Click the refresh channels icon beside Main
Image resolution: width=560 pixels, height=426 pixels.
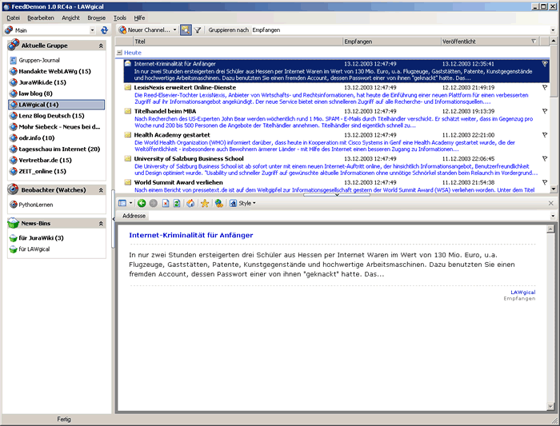click(104, 30)
